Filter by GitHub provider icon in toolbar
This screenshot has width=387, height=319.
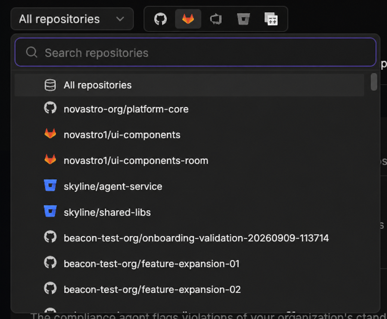160,19
